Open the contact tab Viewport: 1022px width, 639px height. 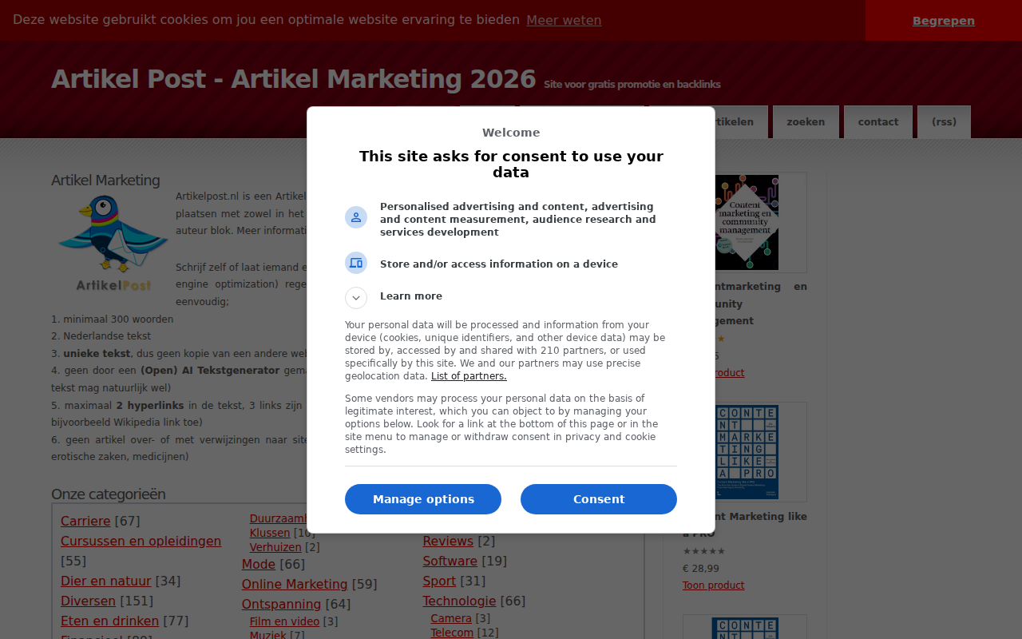pyautogui.click(x=878, y=122)
